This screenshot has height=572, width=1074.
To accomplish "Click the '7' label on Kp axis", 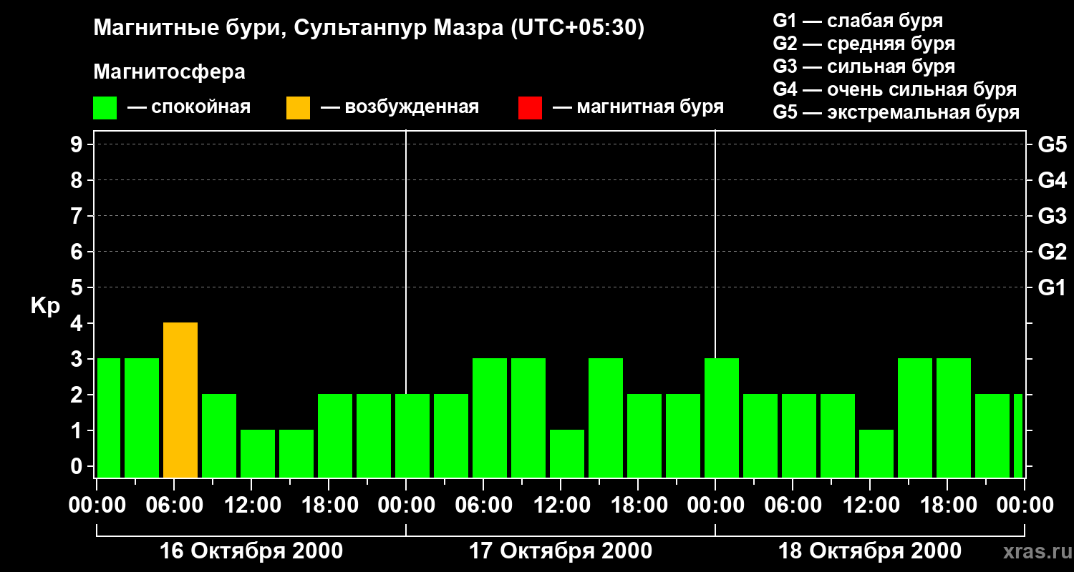I will (78, 216).
